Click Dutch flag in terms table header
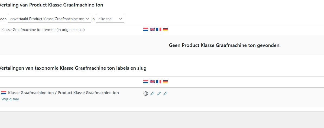Viewport: 324px width, 128px height. click(146, 29)
